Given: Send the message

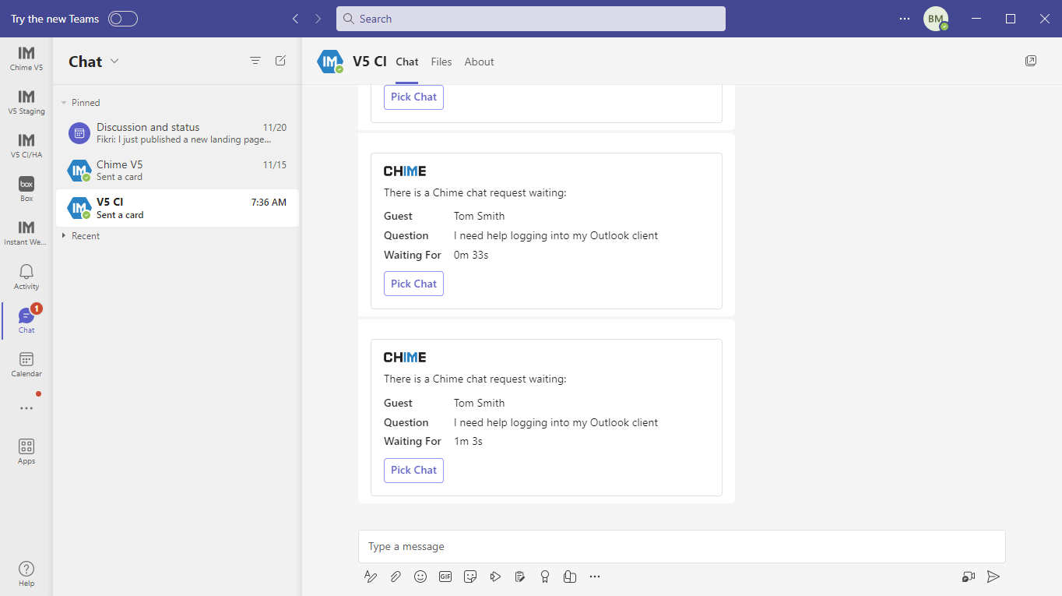Looking at the screenshot, I should [993, 577].
